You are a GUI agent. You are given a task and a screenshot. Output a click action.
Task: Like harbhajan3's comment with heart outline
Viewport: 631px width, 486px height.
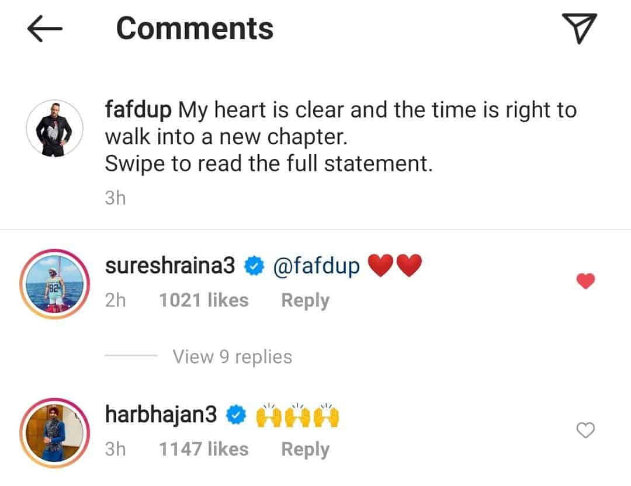pos(585,431)
